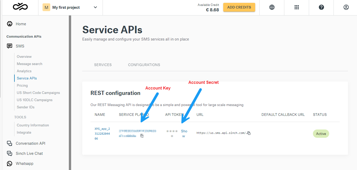Viewport: 357px width, 170px height.
Task: Open US 10DLC Campaigns page
Action: coord(35,100)
